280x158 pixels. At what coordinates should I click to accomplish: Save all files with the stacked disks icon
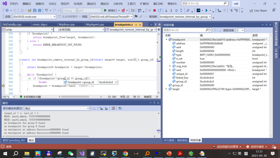(x=39, y=11)
